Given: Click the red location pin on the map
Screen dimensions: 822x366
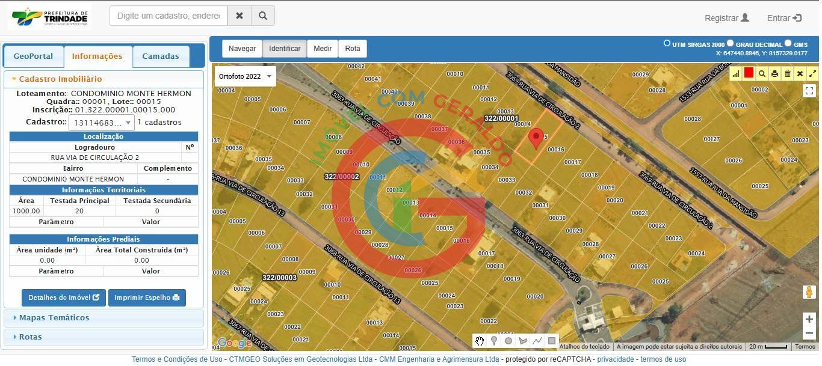Looking at the screenshot, I should (x=536, y=138).
